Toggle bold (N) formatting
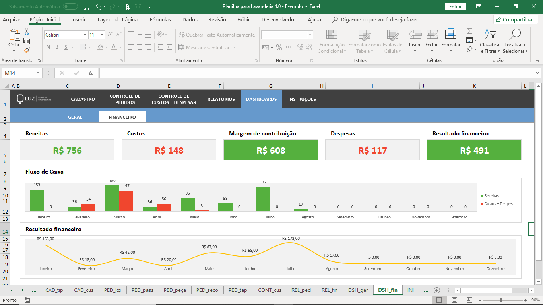This screenshot has height=305, width=543. click(x=48, y=47)
